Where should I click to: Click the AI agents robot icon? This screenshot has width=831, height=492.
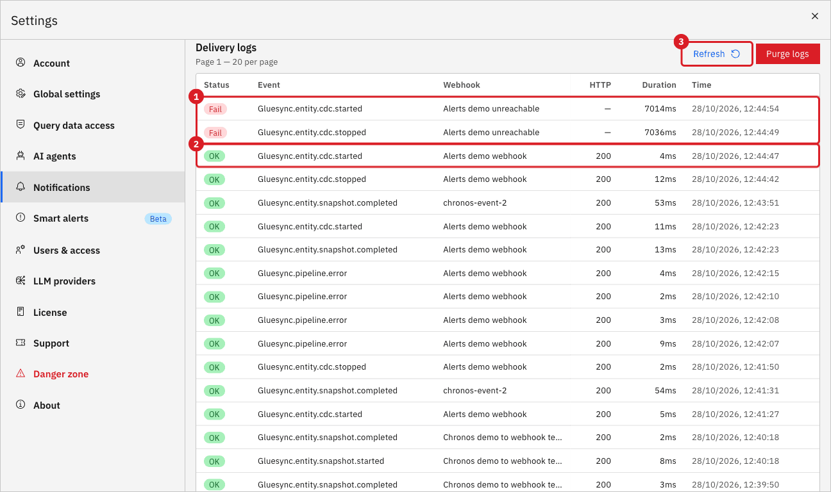coord(21,156)
